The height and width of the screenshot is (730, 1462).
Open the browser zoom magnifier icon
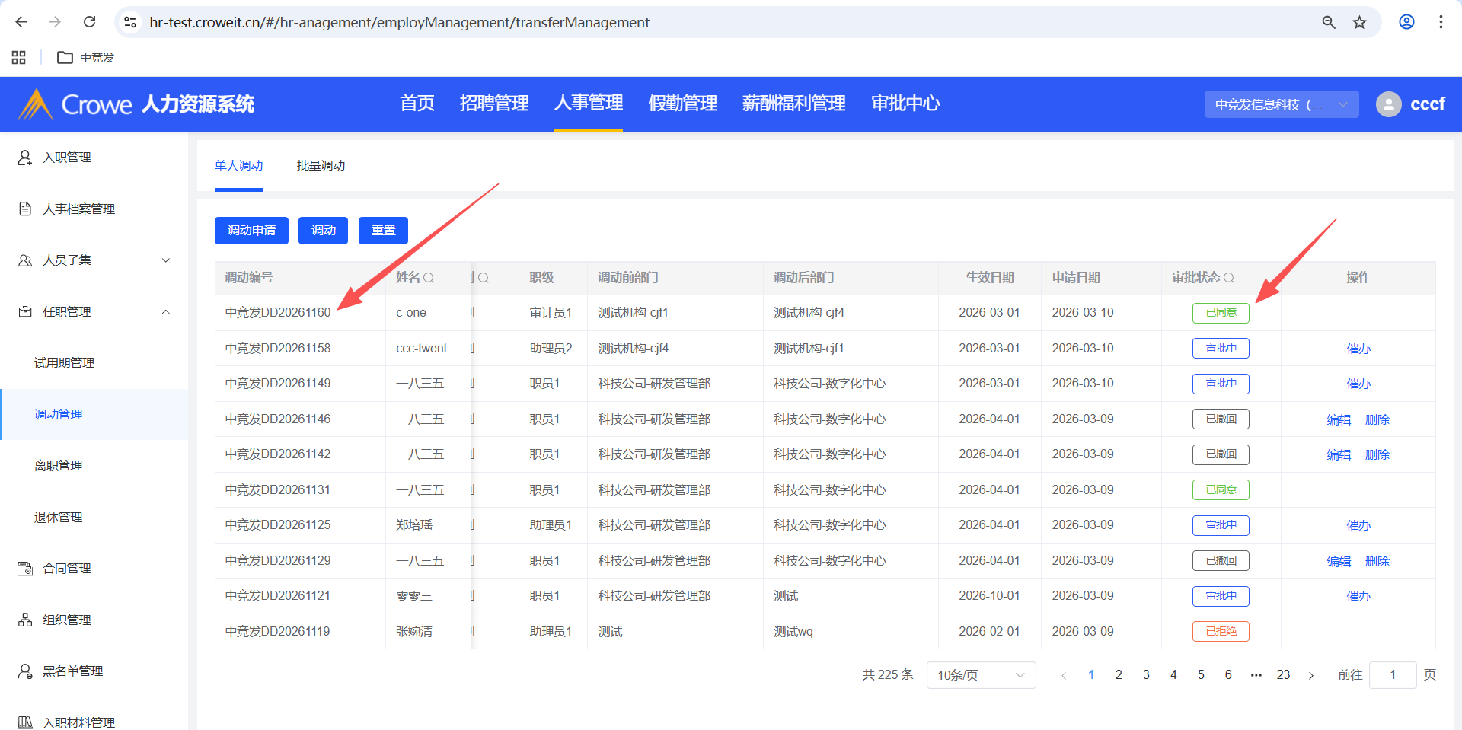coord(1329,22)
